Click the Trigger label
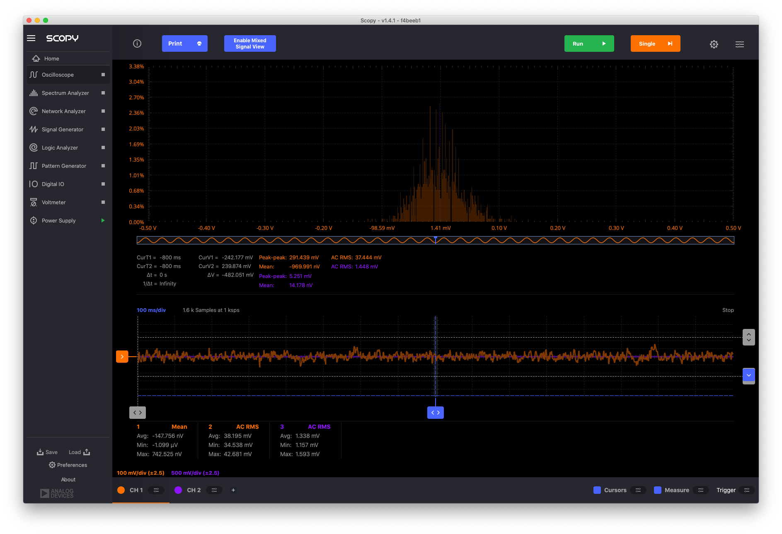 (x=726, y=490)
